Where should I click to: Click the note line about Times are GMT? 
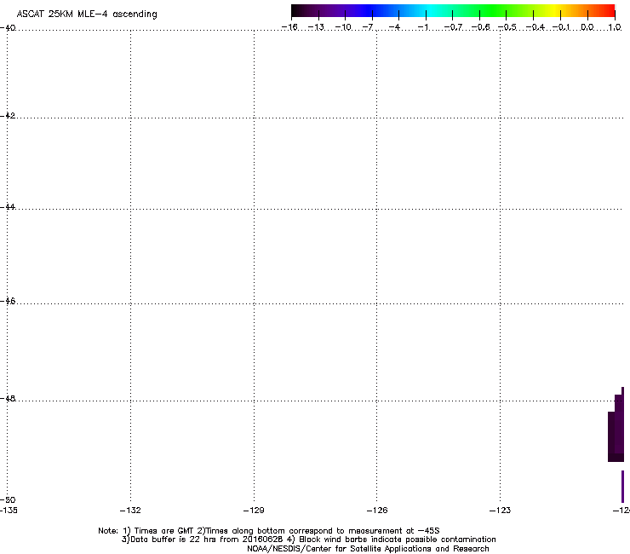[269, 531]
